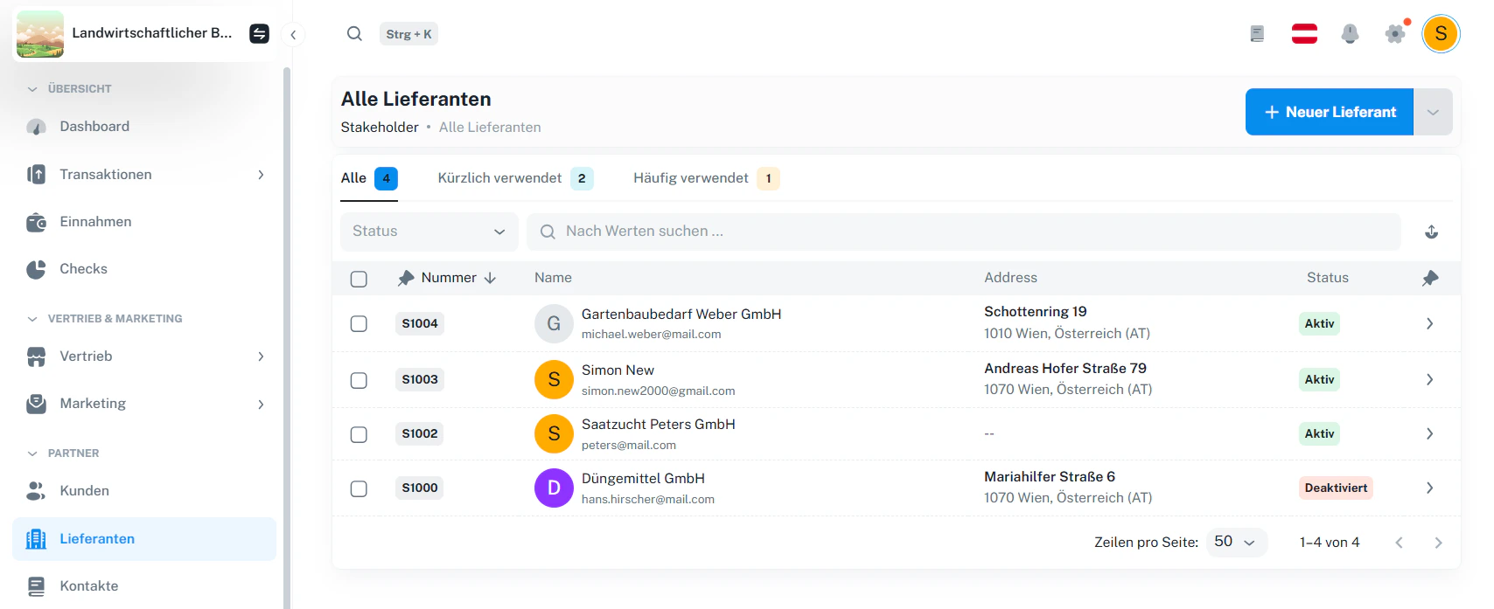This screenshot has height=609, width=1494.
Task: Open Kontakte in the sidebar
Action: (144, 586)
